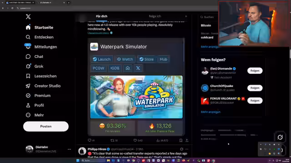Image resolution: width=291 pixels, height=163 pixels.
Task: Select the Für dich tab
Action: (x=101, y=16)
